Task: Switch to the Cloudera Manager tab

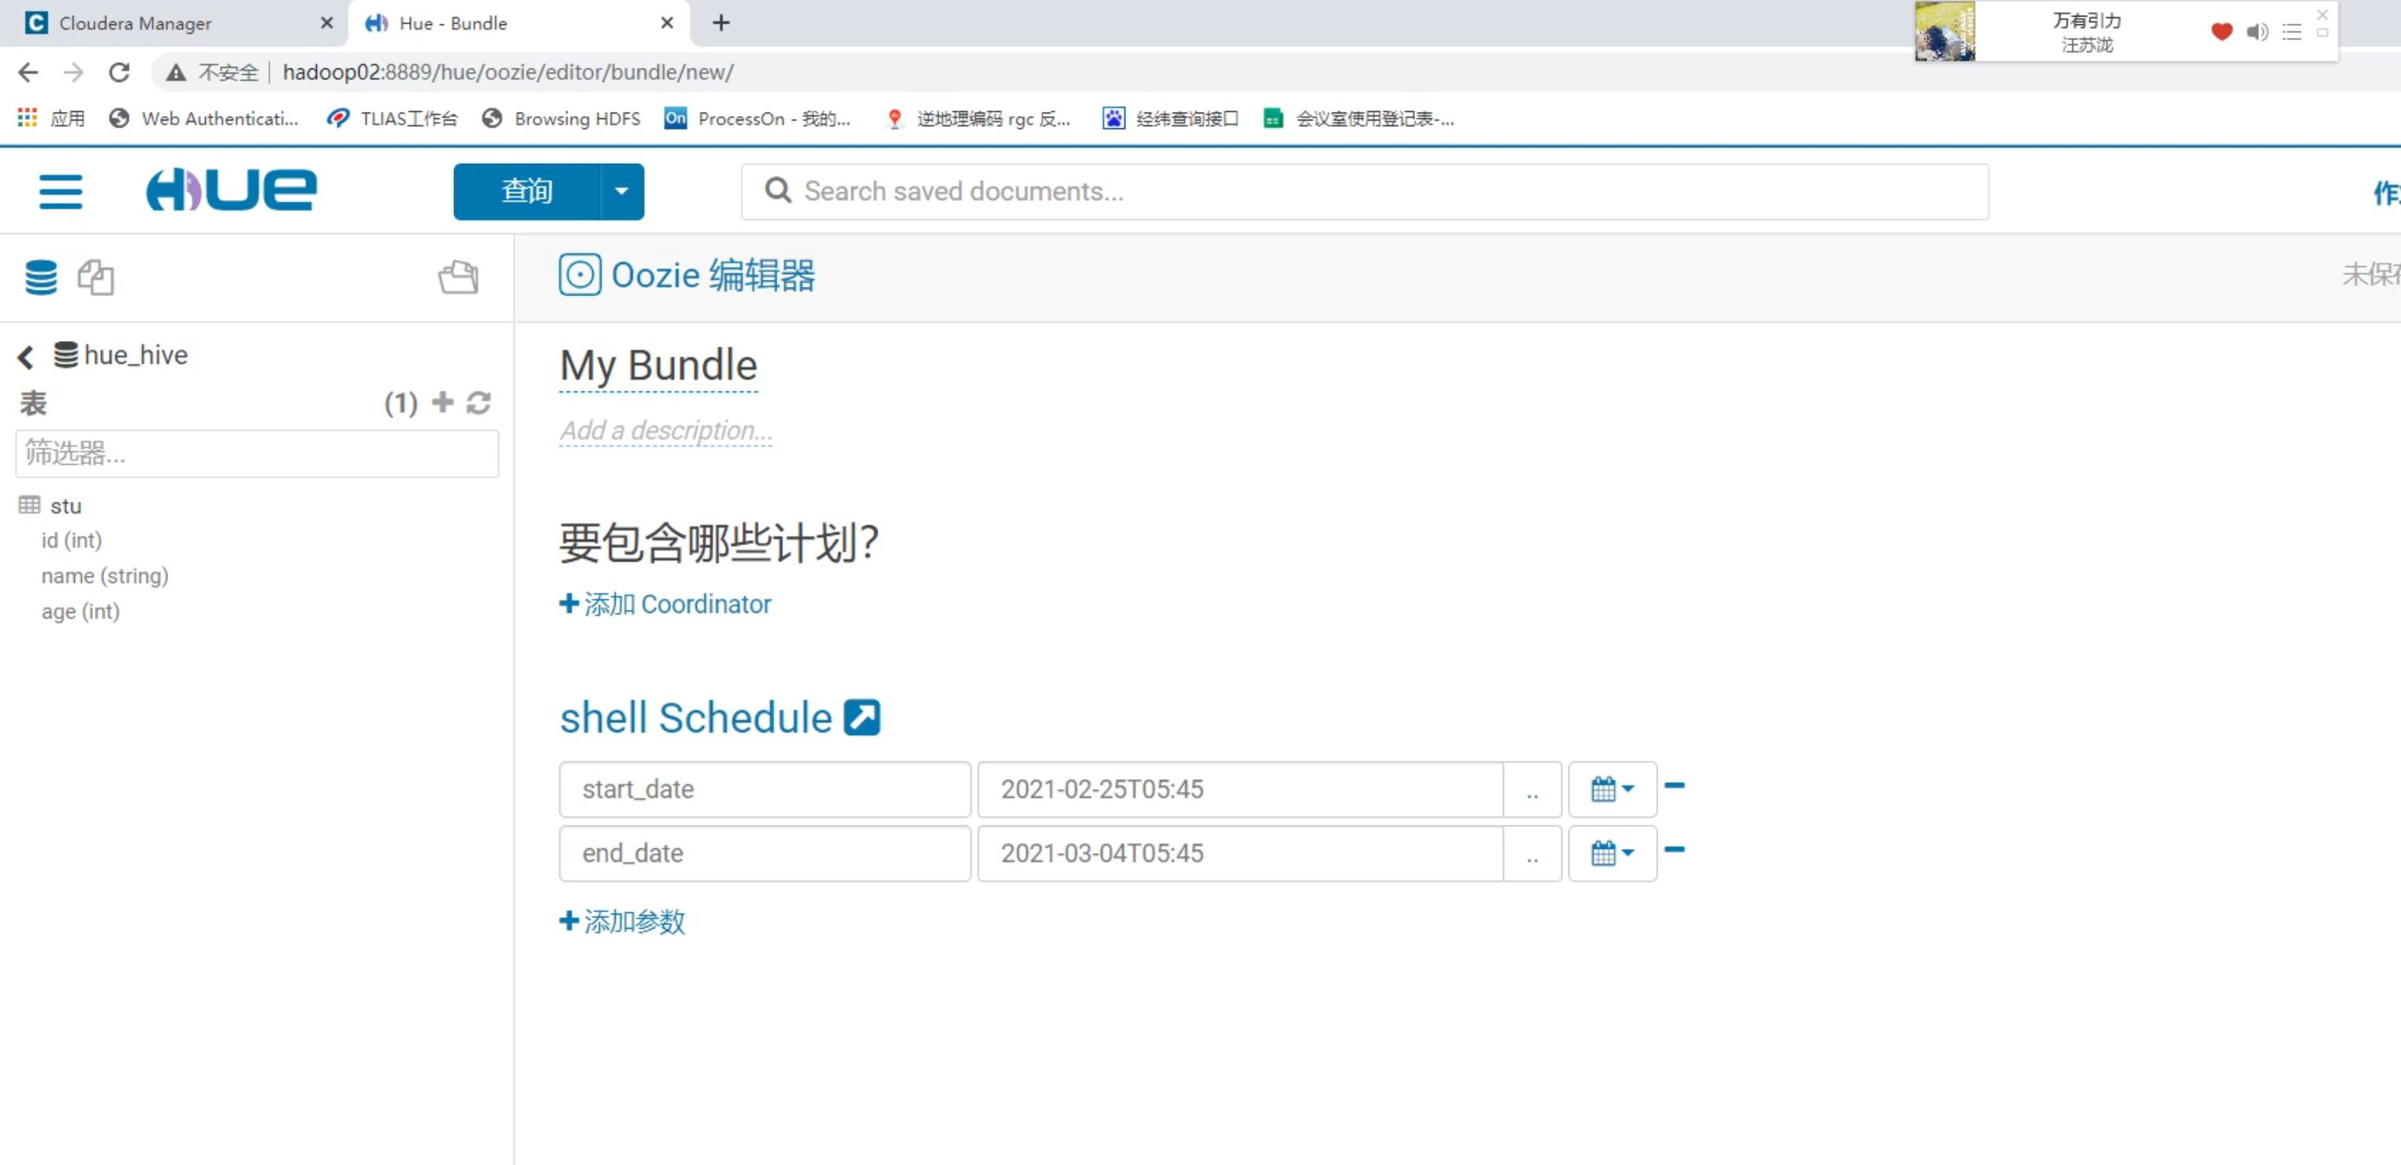Action: click(x=135, y=24)
